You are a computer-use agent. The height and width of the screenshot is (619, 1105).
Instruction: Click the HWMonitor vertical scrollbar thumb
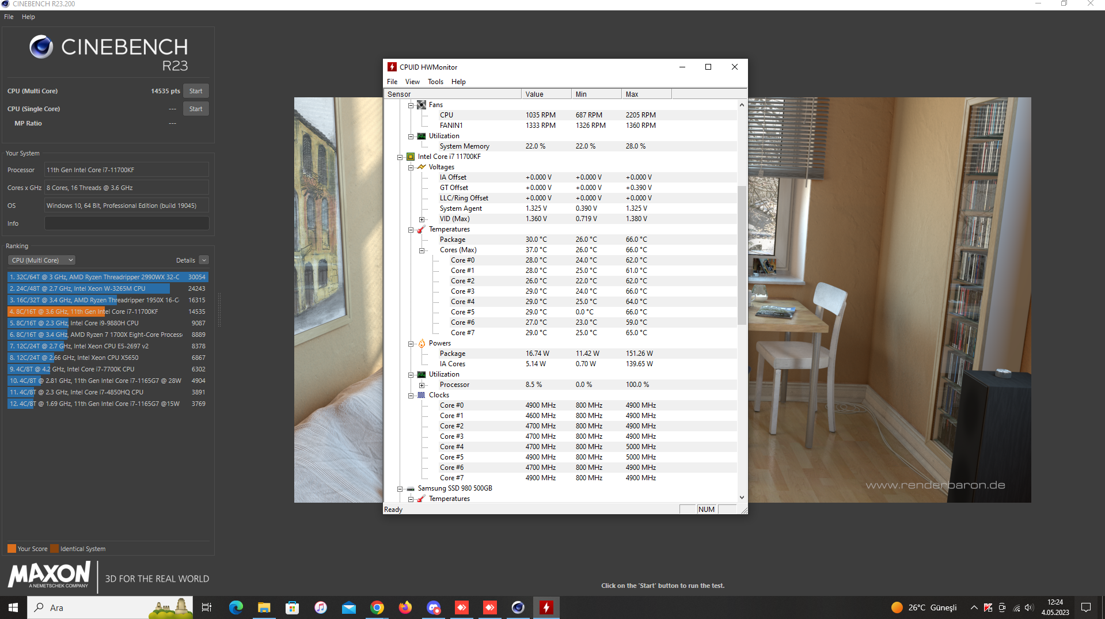click(x=742, y=255)
